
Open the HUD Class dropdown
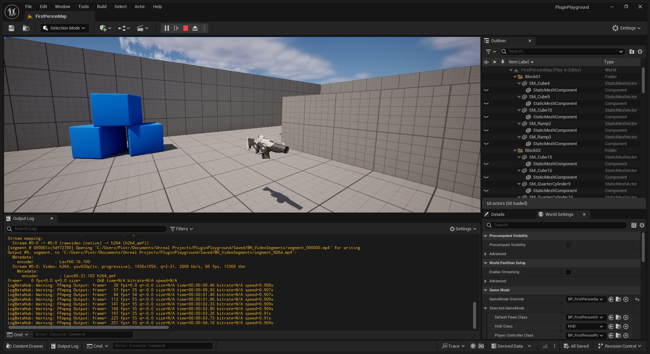click(x=586, y=327)
